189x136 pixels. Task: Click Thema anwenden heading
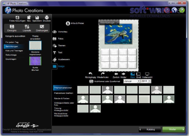35,38
